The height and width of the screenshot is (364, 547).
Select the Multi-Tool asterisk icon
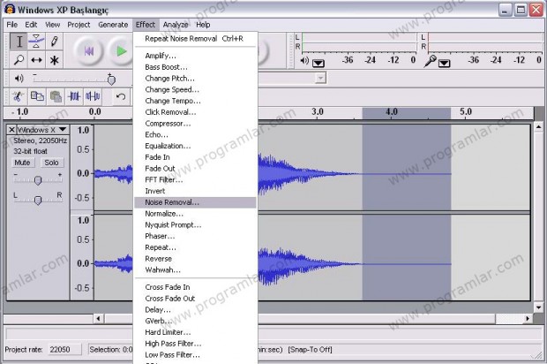(x=54, y=60)
